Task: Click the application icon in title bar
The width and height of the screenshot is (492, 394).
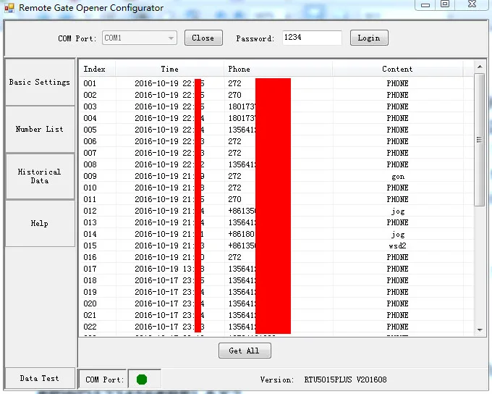Action: pos(9,8)
